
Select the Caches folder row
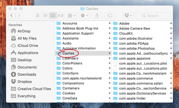[x=83, y=53]
